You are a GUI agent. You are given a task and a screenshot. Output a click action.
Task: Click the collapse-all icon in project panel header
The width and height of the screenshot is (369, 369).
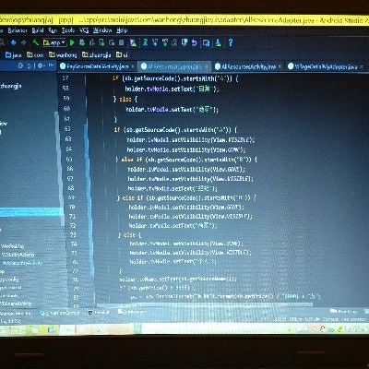pos(30,65)
